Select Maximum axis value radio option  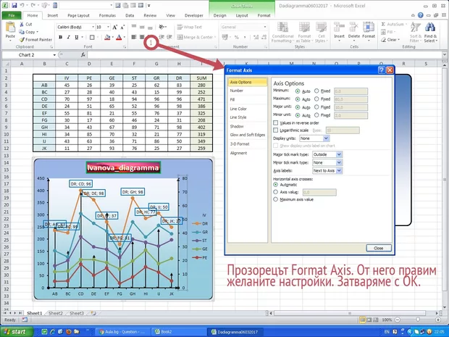point(275,199)
